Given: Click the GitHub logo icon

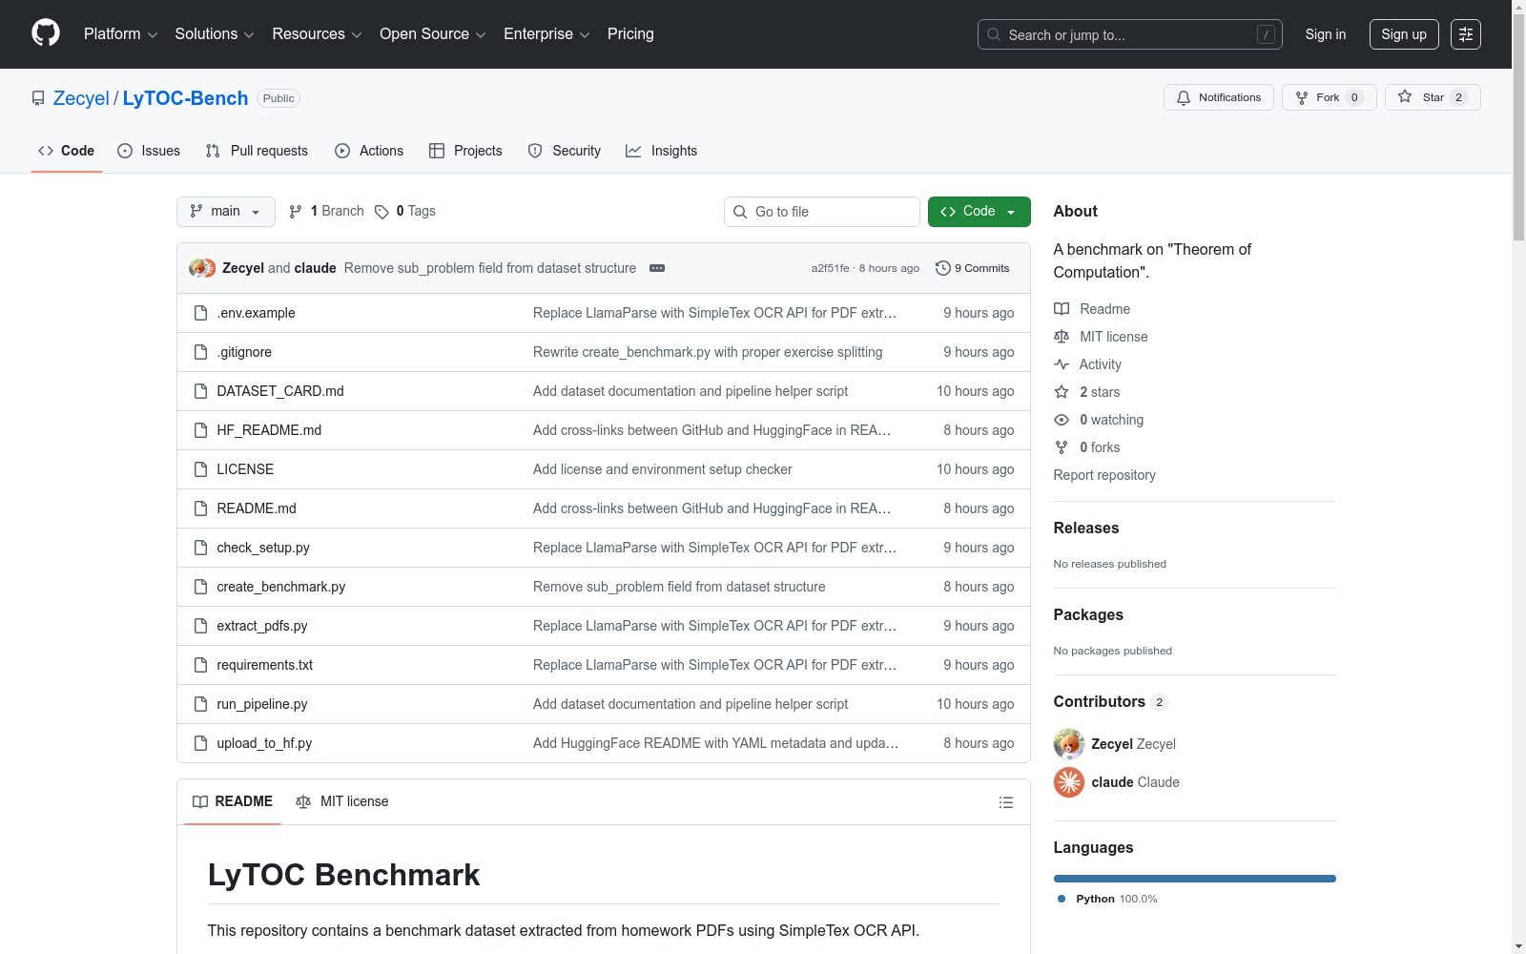Looking at the screenshot, I should pyautogui.click(x=46, y=33).
